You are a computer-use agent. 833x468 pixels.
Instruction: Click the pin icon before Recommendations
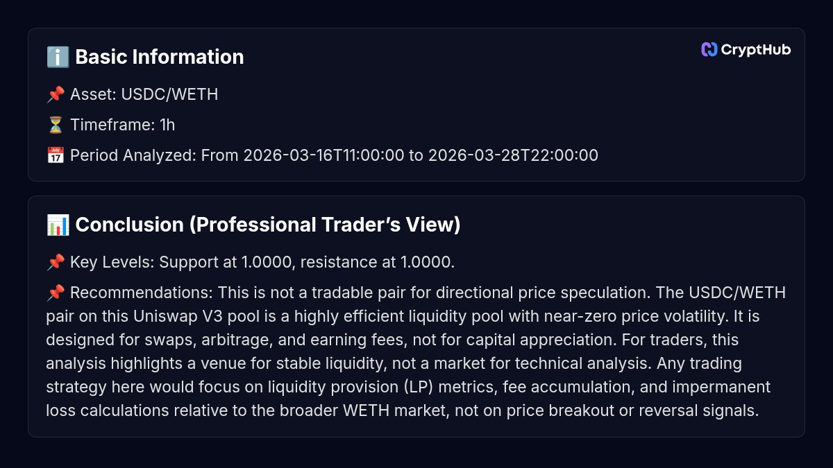click(x=56, y=293)
